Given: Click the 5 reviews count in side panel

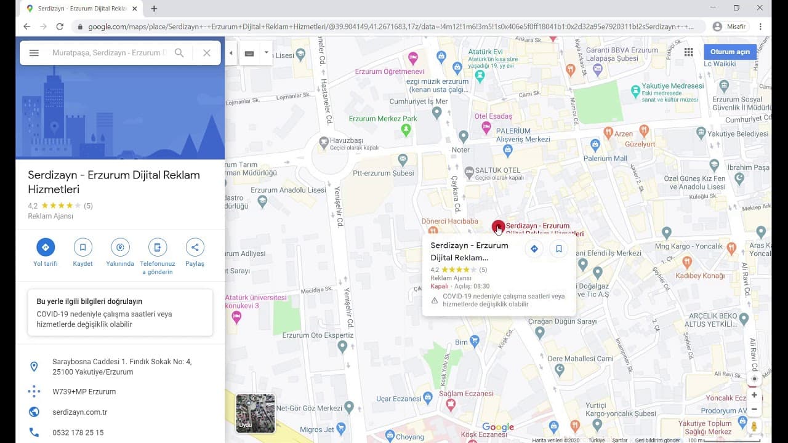Looking at the screenshot, I should 88,206.
